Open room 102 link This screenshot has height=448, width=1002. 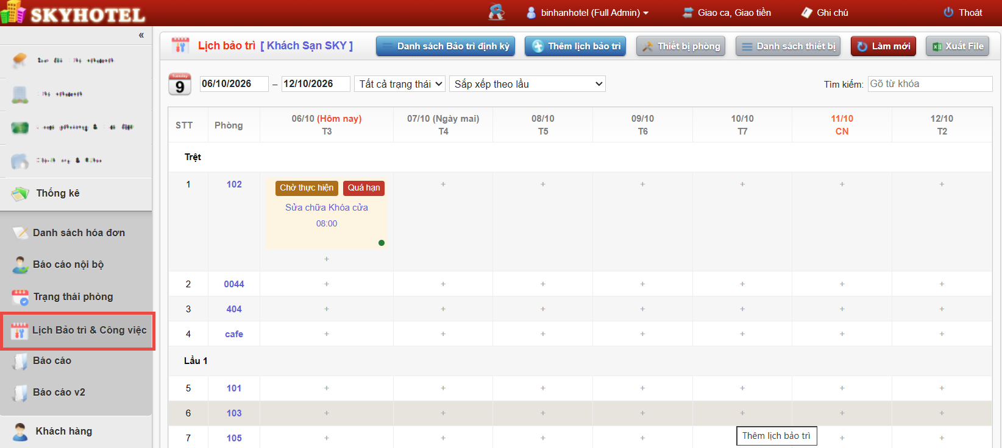point(234,184)
